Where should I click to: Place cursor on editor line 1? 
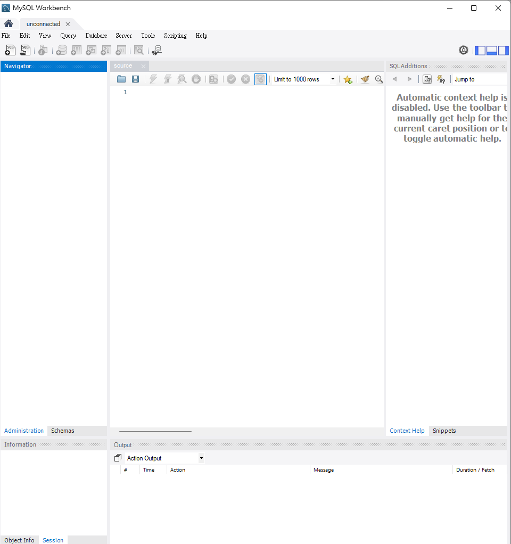pyautogui.click(x=257, y=92)
